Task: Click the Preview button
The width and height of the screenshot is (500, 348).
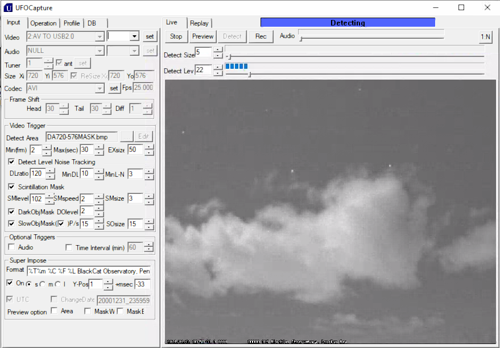Action: 203,36
